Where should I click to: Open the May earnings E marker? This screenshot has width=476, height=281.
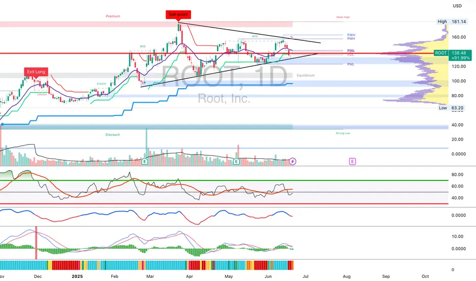pos(236,161)
